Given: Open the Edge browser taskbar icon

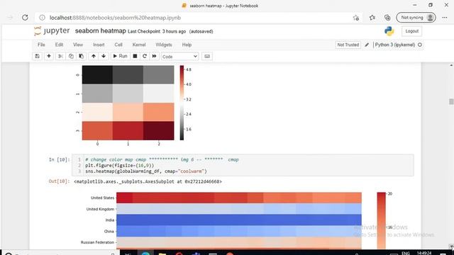Looking at the screenshot, I should pyautogui.click(x=145, y=254).
